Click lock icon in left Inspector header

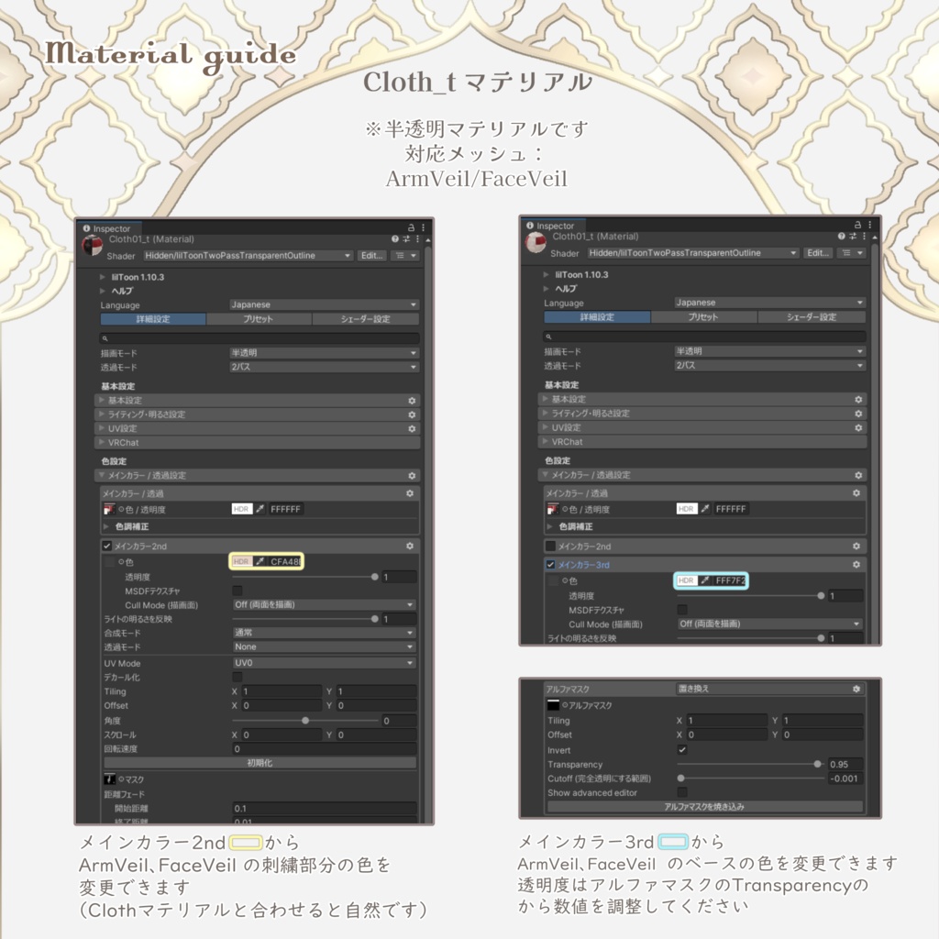tap(411, 227)
